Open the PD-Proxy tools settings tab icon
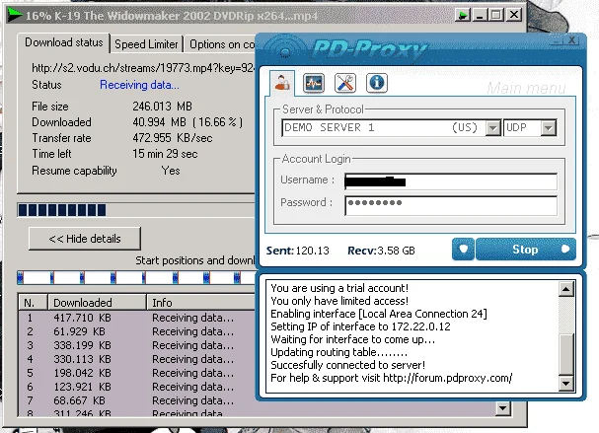The width and height of the screenshot is (599, 433). [x=345, y=83]
